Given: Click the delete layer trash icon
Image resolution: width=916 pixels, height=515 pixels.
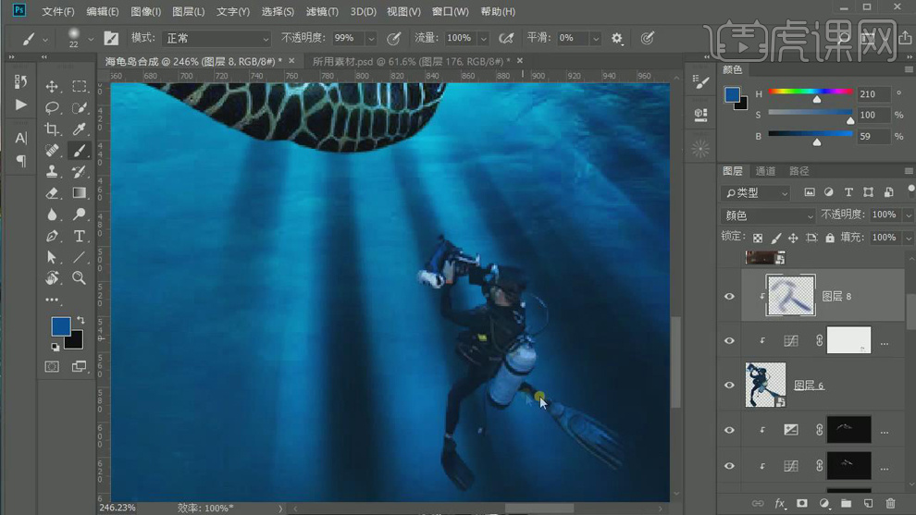Looking at the screenshot, I should (x=890, y=504).
